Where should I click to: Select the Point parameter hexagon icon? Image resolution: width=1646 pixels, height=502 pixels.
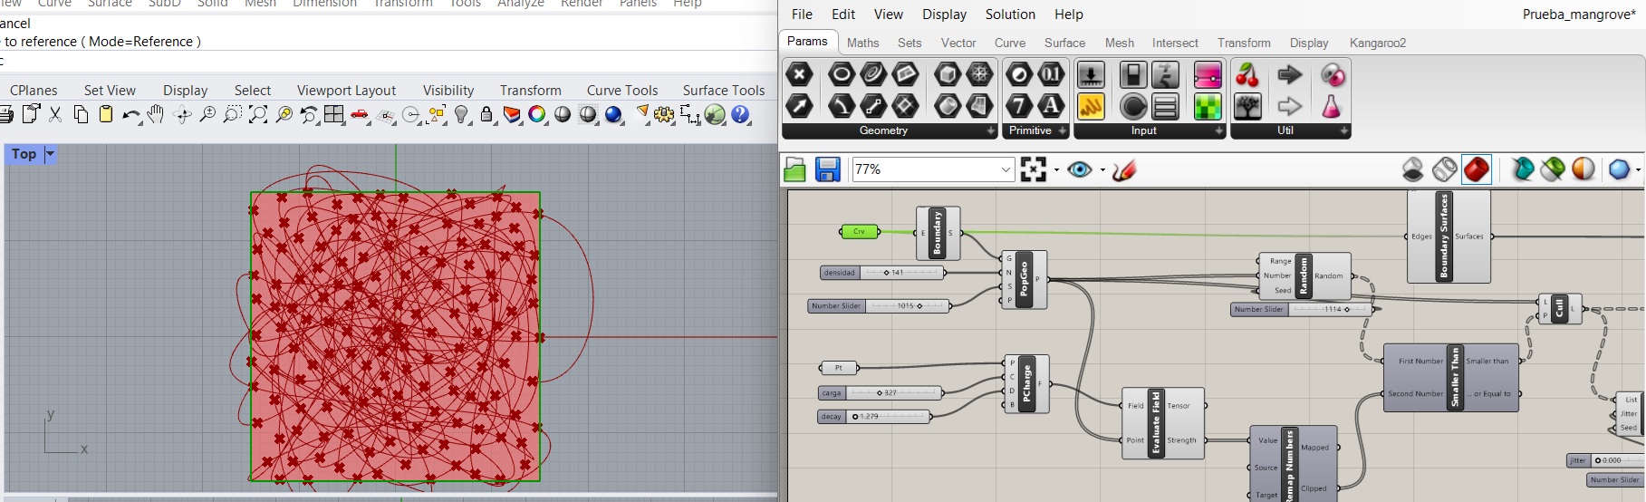799,74
